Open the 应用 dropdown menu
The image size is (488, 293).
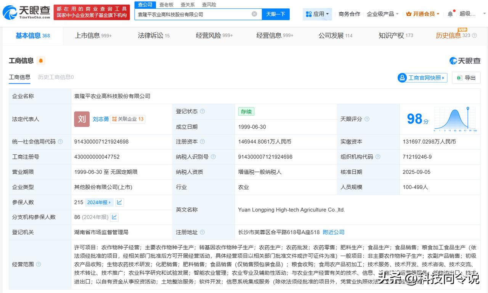coord(317,14)
